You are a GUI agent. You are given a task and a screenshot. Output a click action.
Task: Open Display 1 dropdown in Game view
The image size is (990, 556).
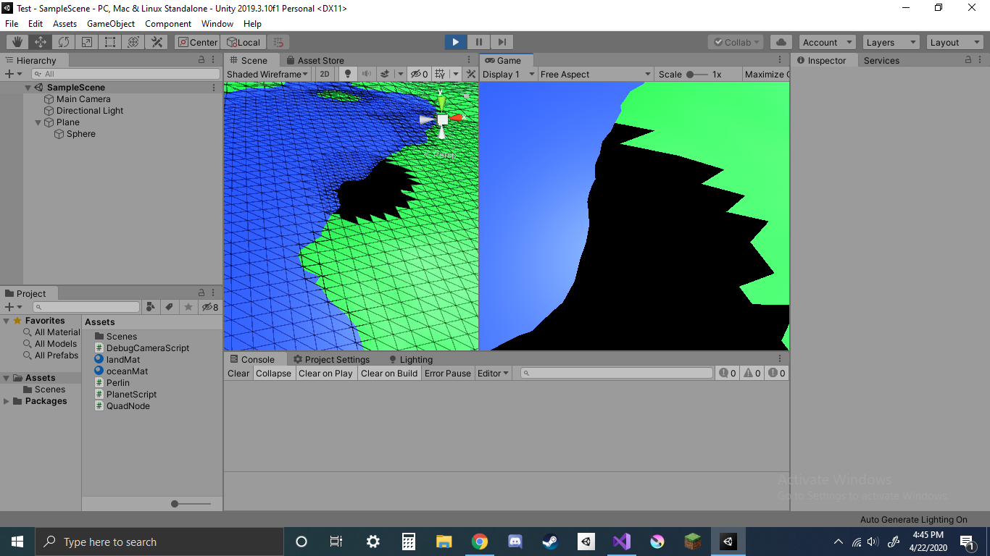[x=509, y=74]
